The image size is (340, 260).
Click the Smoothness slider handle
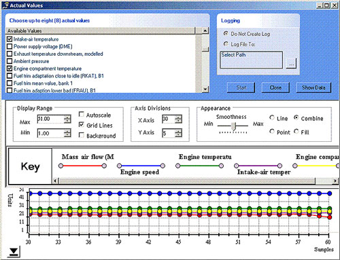pos(234,126)
